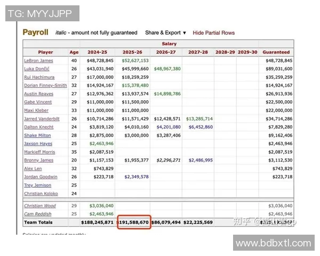
Task: Click the Hide Partial Rows link
Action: tap(213, 33)
